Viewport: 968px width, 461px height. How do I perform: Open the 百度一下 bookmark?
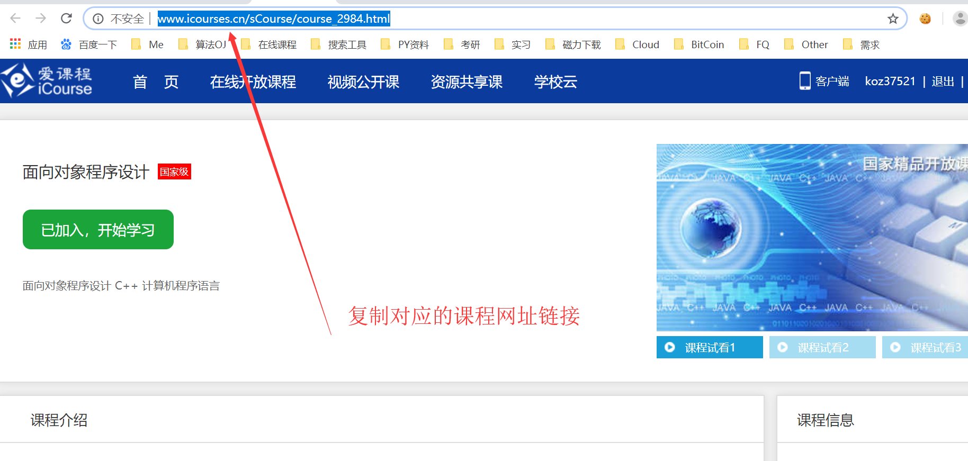point(88,44)
